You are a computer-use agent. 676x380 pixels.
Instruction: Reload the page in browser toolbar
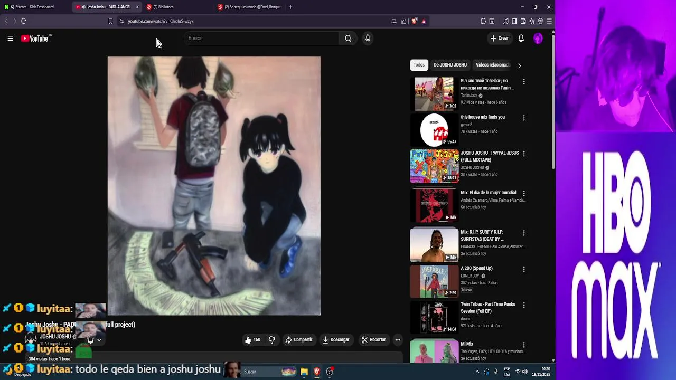click(23, 21)
